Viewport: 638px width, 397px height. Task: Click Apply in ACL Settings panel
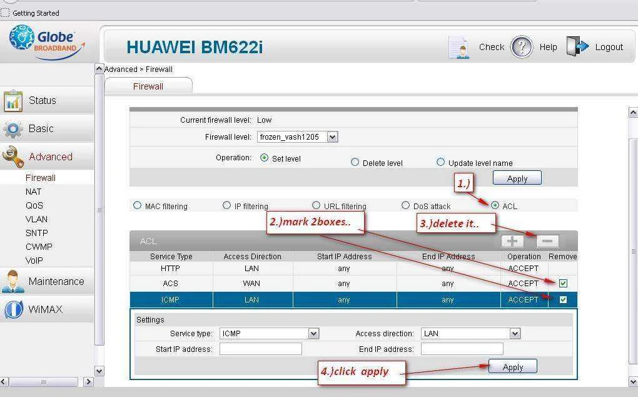tap(513, 367)
